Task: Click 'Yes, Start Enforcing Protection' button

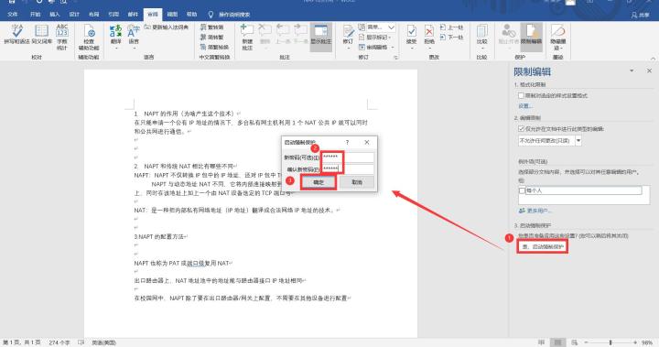Action: 543,246
